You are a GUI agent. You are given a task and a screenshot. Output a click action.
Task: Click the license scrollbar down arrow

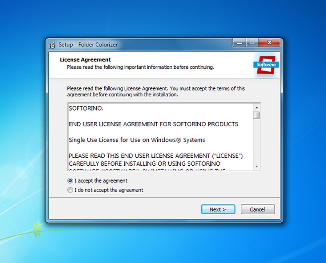pos(257,167)
